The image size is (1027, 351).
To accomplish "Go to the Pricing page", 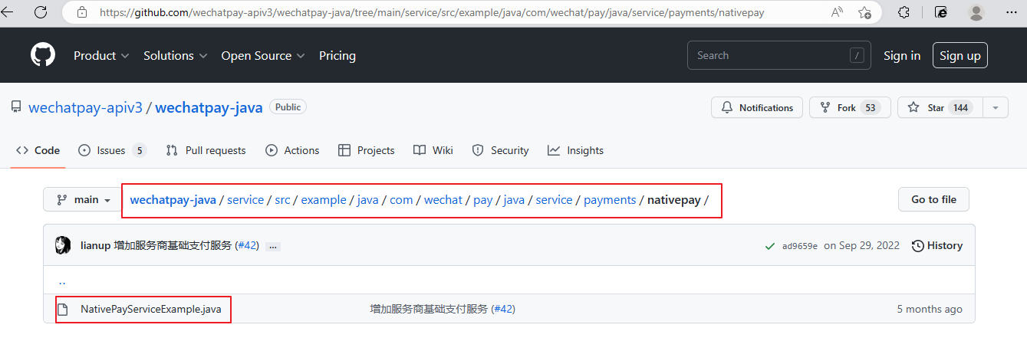I will pos(337,55).
